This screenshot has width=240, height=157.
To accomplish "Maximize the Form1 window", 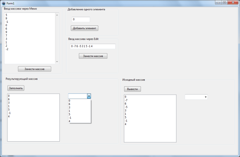I will [224, 3].
